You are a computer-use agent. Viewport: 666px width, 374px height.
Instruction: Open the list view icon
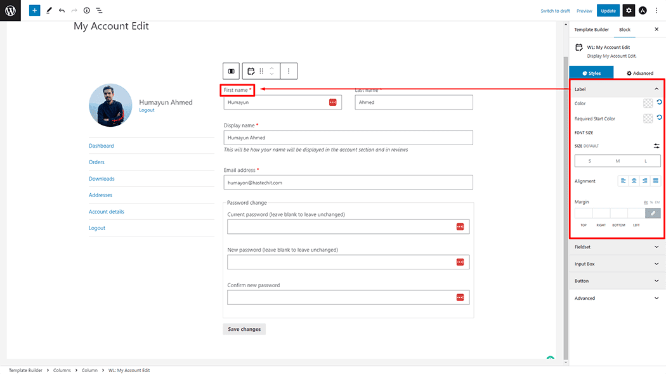click(100, 11)
